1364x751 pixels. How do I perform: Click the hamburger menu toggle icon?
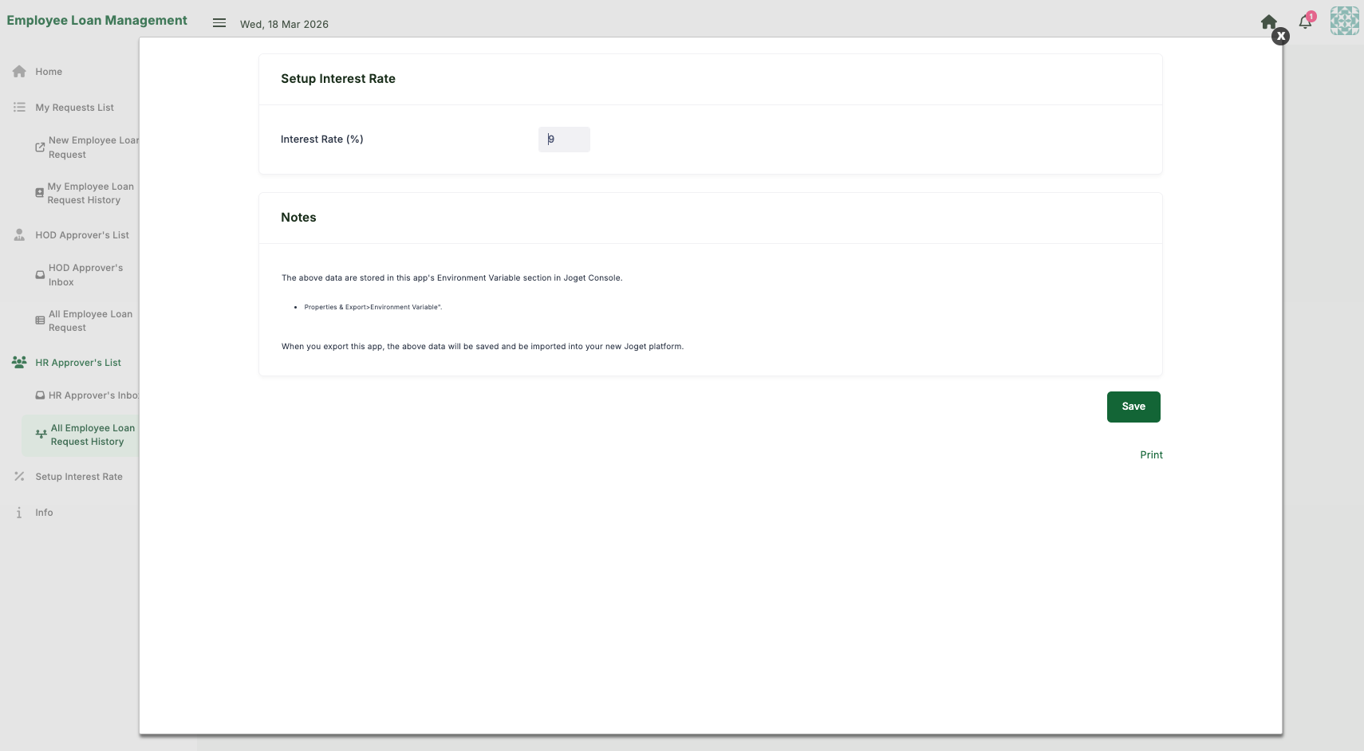click(219, 23)
